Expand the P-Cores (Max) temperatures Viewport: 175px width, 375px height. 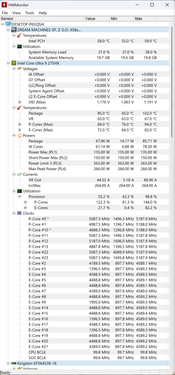(x=20, y=124)
